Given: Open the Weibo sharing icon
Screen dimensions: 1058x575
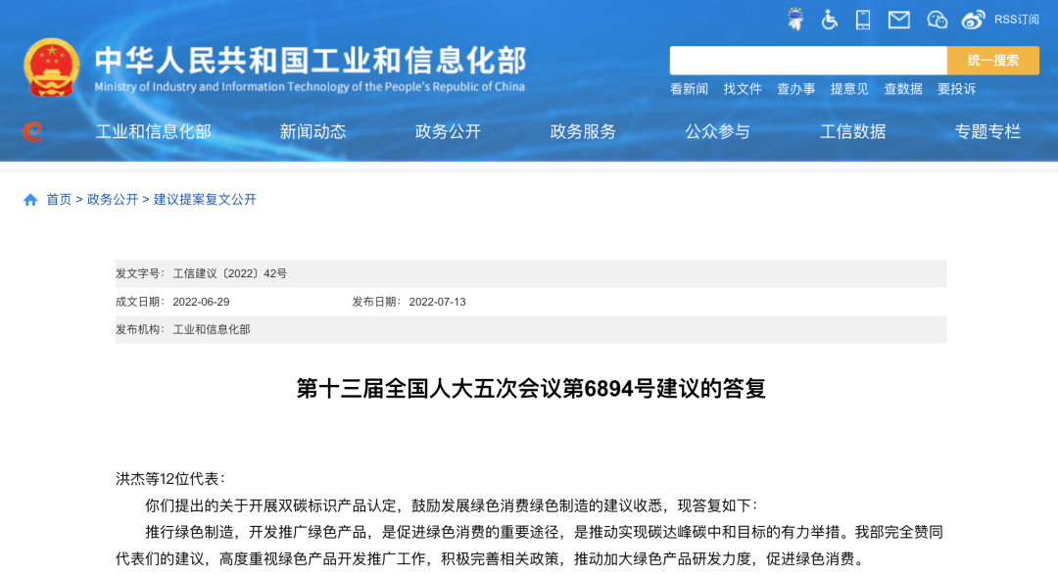Looking at the screenshot, I should (x=971, y=19).
